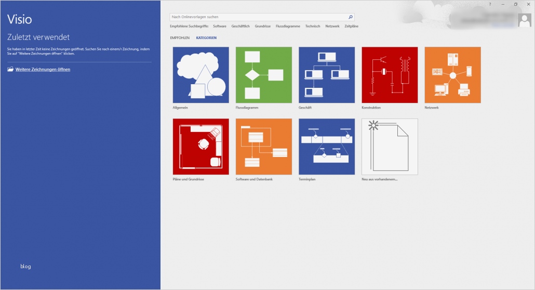Viewport: 535px width, 290px height.
Task: Search suggested term Geschäftlich
Action: pyautogui.click(x=240, y=26)
